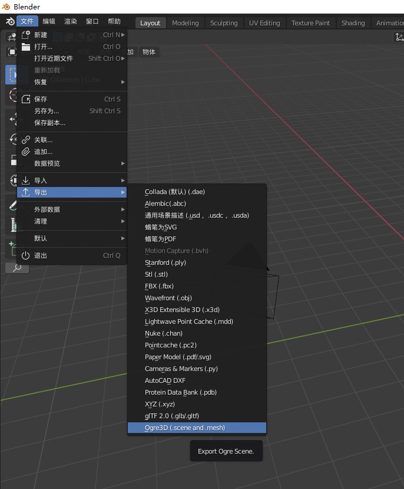The height and width of the screenshot is (489, 404).
Task: Export as AutoCAD DXF
Action: click(197, 381)
